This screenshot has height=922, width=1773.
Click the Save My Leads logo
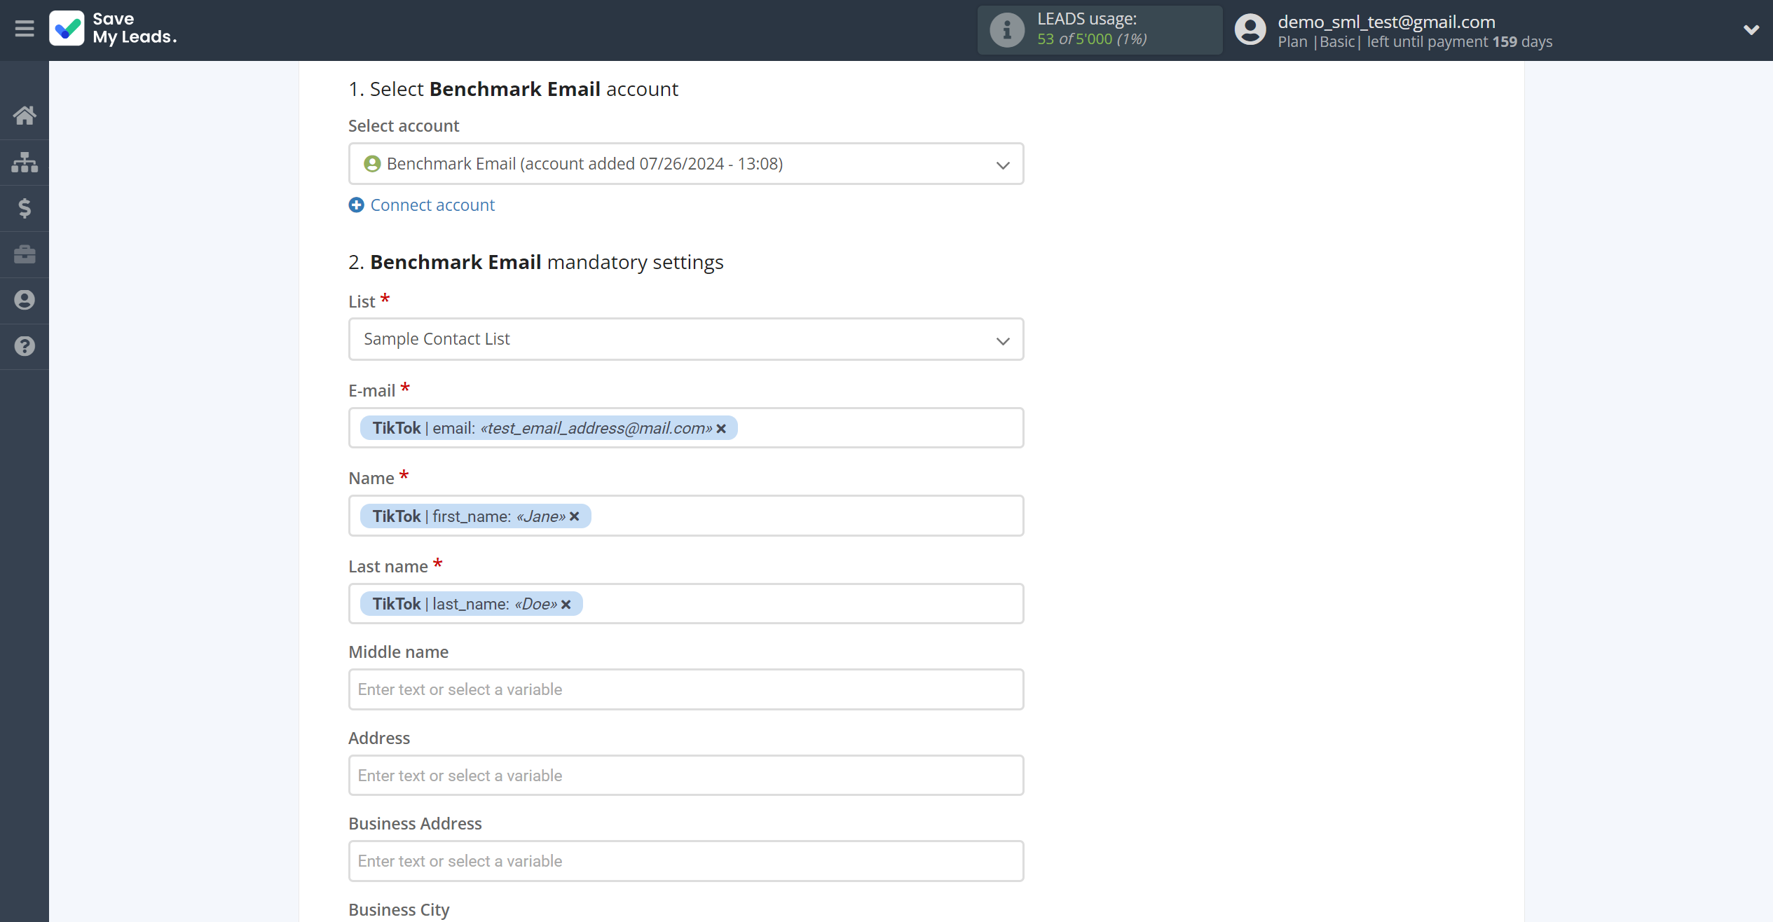point(114,29)
